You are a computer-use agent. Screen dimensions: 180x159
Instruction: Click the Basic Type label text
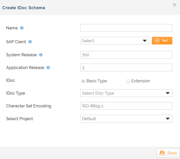97,81
